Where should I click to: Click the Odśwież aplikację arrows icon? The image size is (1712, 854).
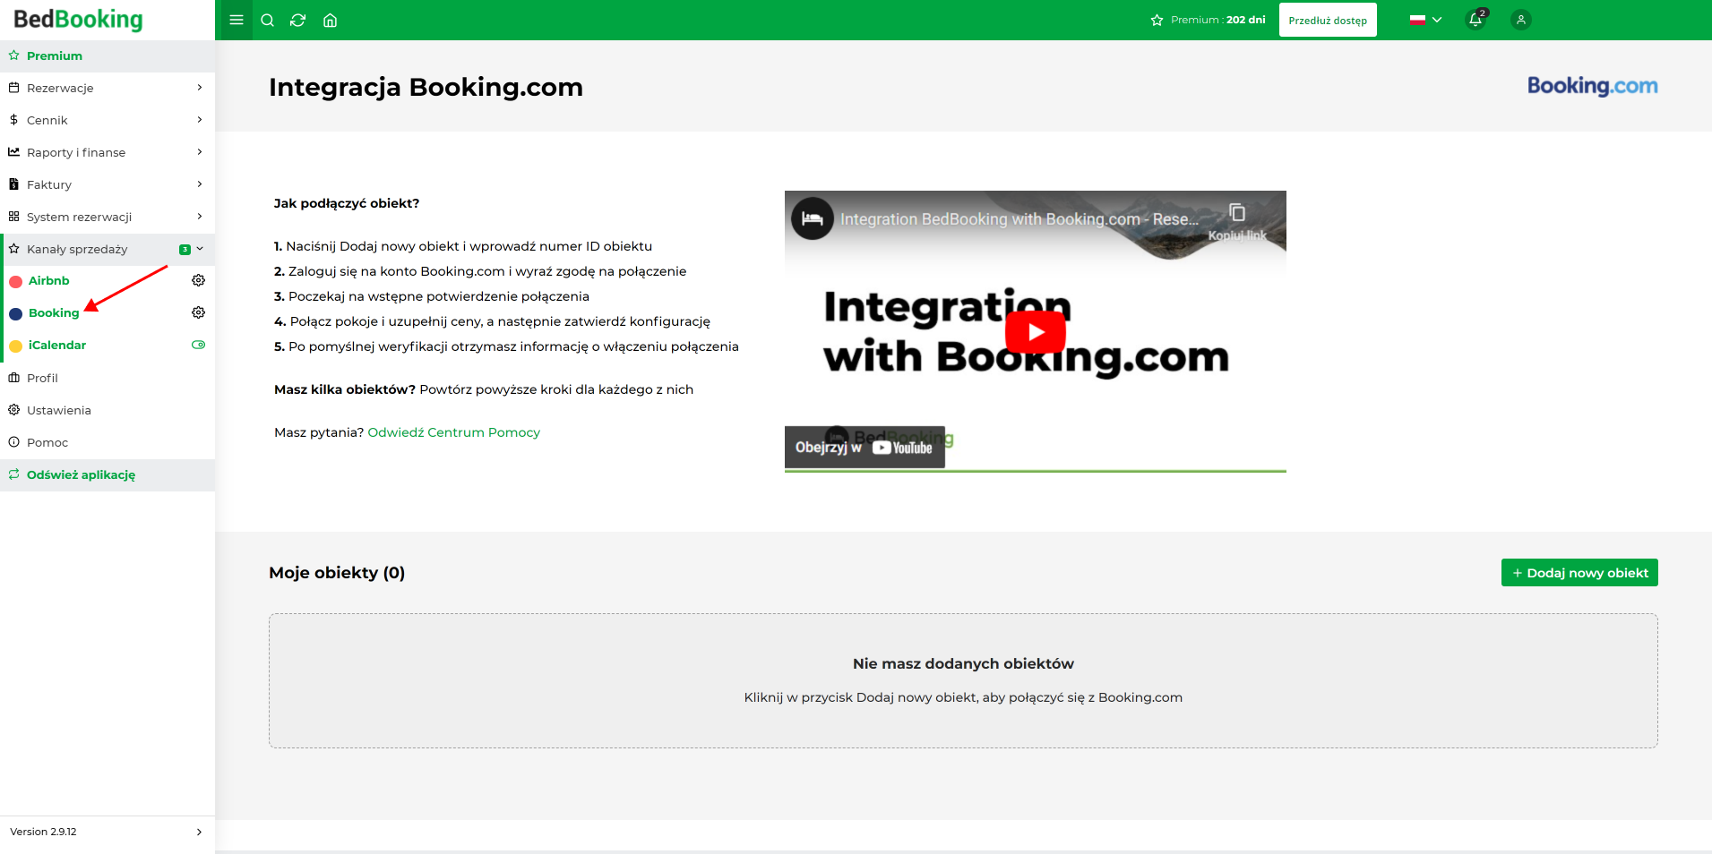[13, 474]
